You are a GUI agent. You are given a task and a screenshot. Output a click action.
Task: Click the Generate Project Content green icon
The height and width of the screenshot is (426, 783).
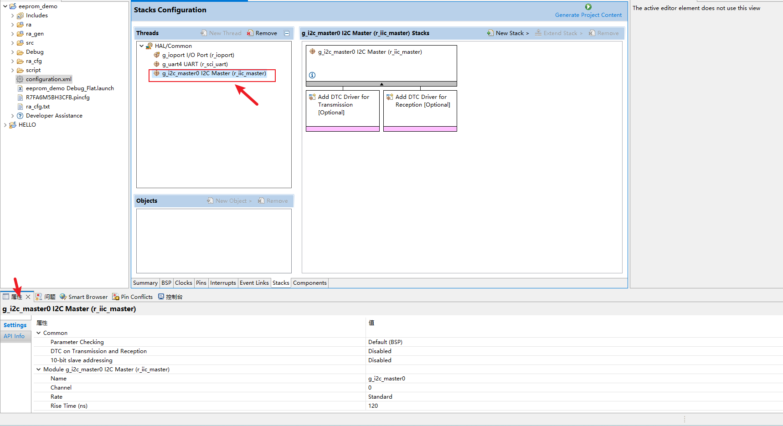pyautogui.click(x=588, y=7)
